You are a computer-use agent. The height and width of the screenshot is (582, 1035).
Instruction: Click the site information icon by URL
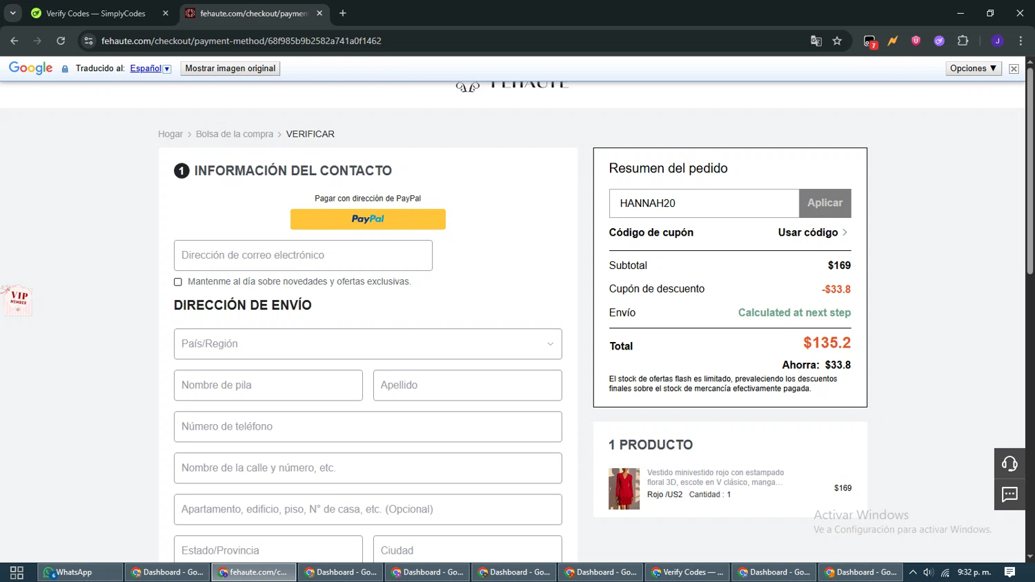pos(88,41)
